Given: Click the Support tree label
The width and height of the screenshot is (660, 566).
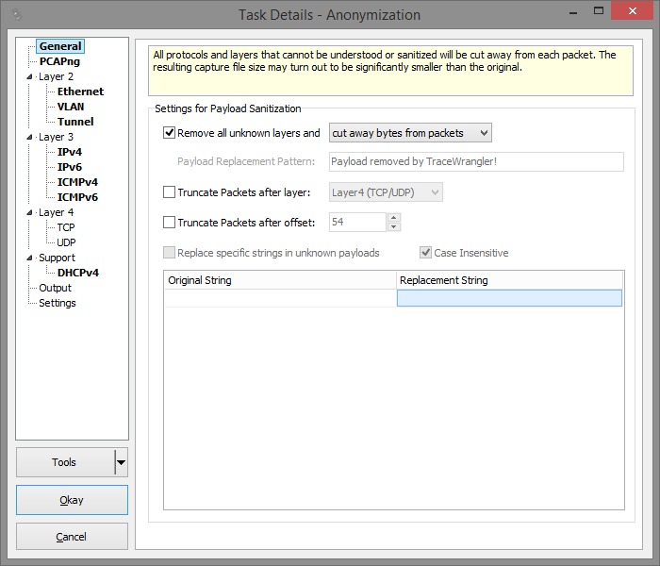Looking at the screenshot, I should pos(57,258).
